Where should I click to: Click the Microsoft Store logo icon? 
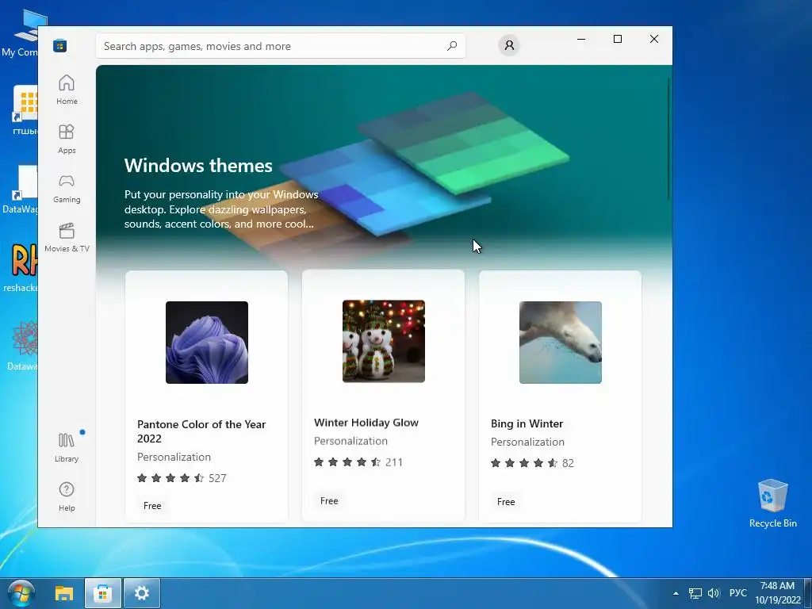(59, 45)
